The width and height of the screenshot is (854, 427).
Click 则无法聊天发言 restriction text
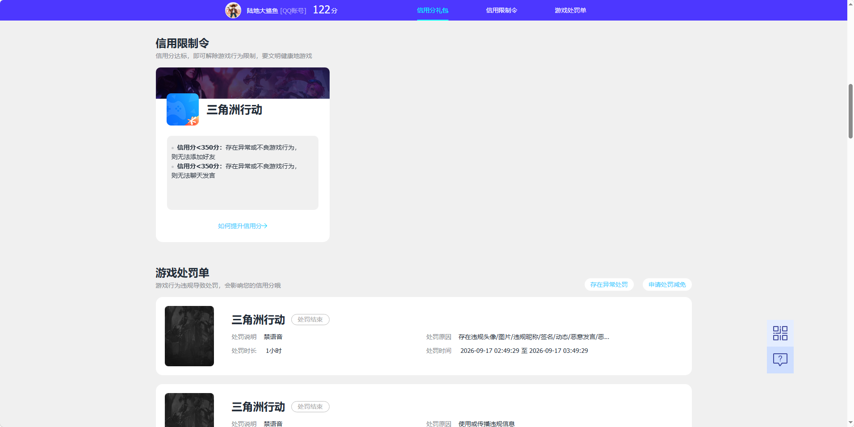[193, 176]
